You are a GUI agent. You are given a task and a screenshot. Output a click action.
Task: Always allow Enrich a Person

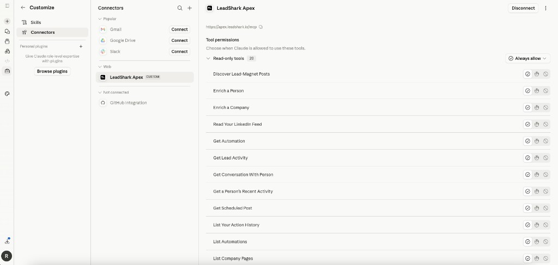[x=527, y=90]
